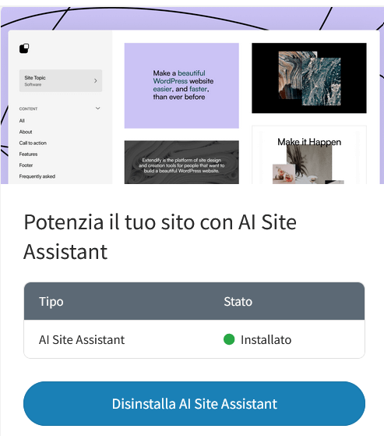Click the Make it Happen pattern
The width and height of the screenshot is (384, 436).
tap(309, 155)
